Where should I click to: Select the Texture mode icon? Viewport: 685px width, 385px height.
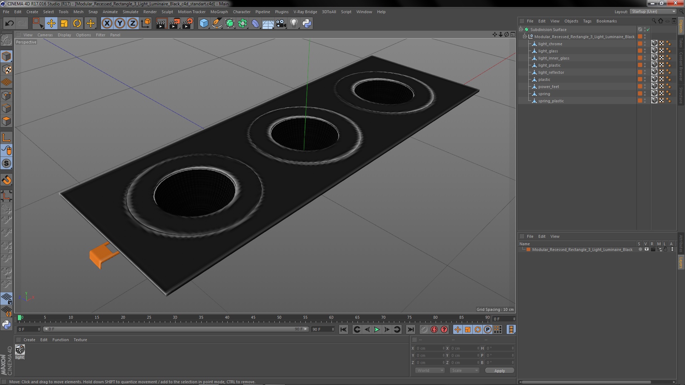6,70
